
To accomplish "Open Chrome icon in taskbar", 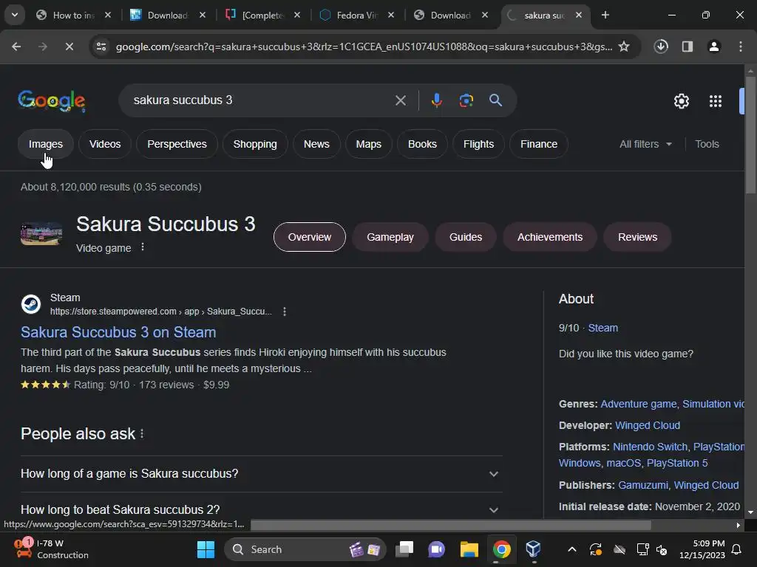I will click(502, 549).
